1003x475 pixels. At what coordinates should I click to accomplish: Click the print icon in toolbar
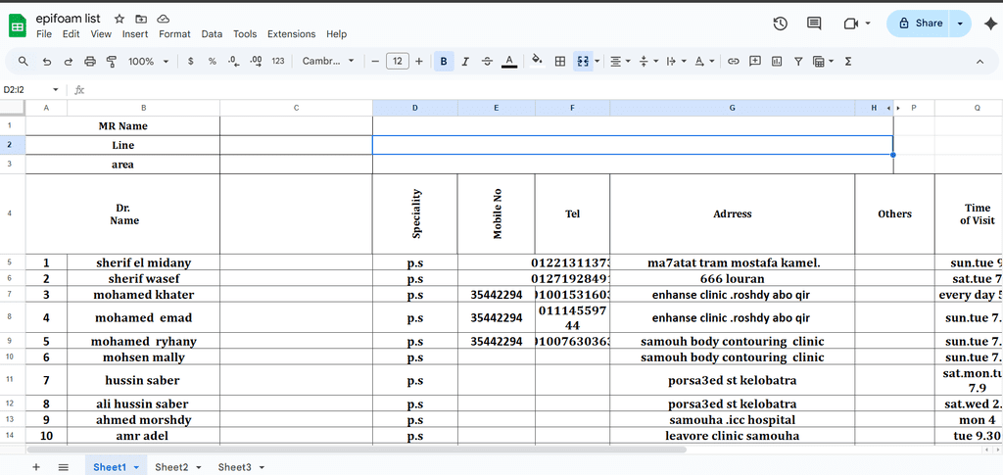click(x=90, y=61)
